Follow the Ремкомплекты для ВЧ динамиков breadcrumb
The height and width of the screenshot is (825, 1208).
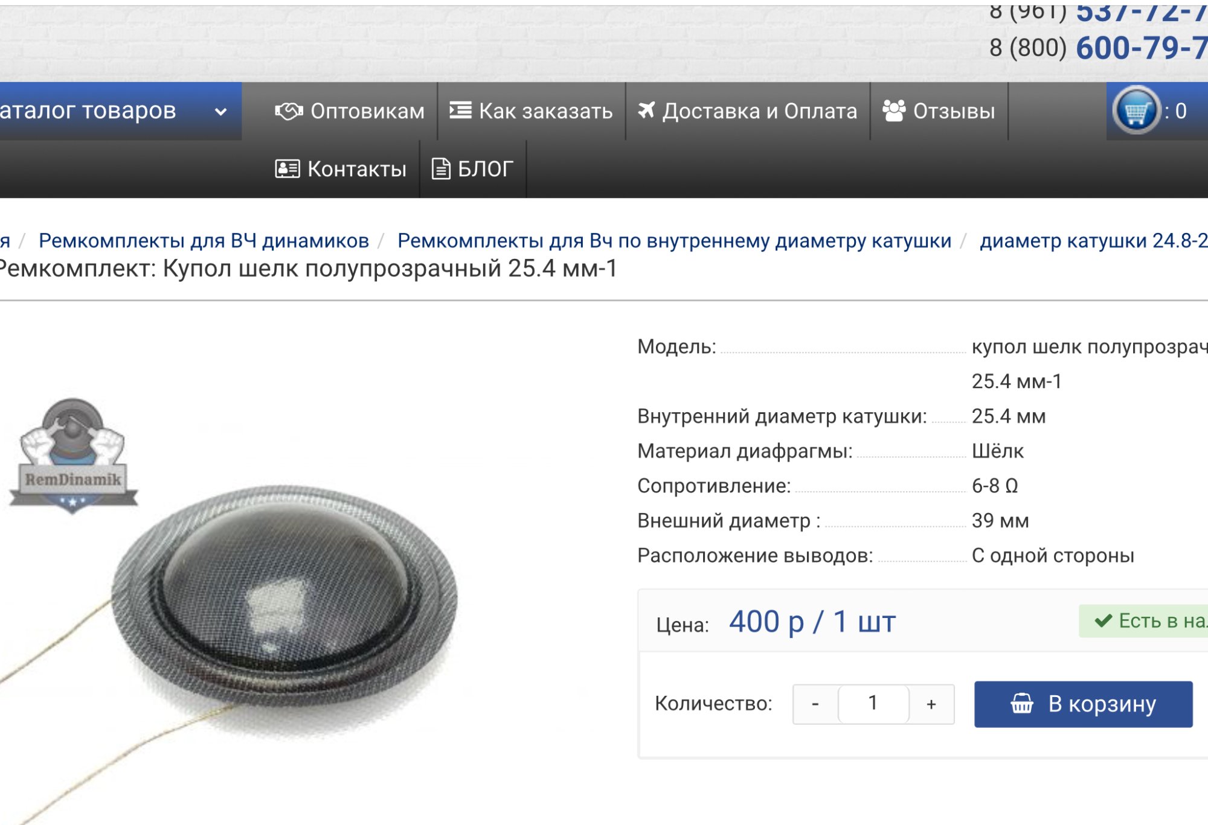[x=204, y=241]
